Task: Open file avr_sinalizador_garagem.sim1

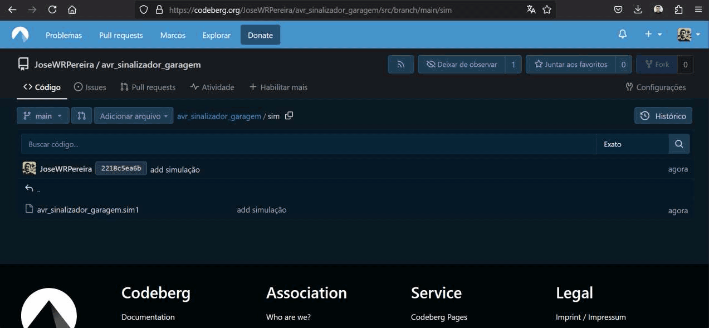Action: point(88,210)
